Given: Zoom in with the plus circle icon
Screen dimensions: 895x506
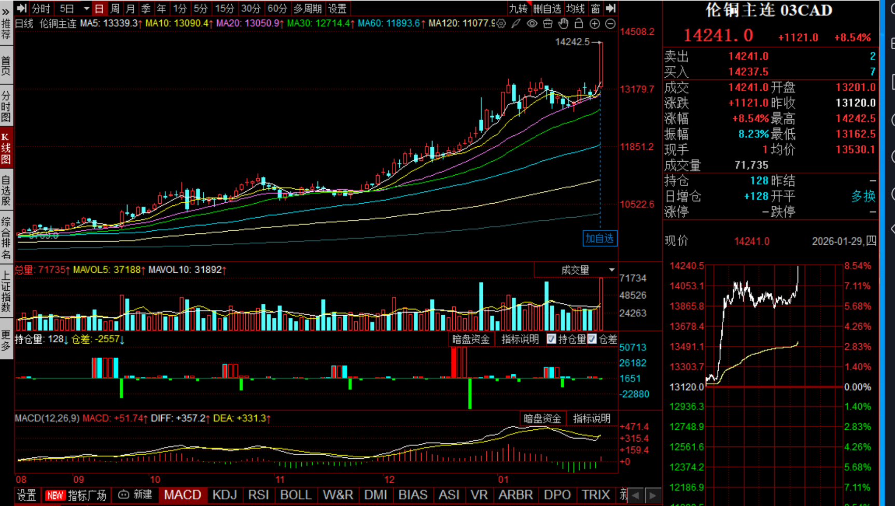Looking at the screenshot, I should [x=595, y=23].
